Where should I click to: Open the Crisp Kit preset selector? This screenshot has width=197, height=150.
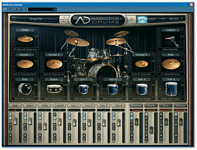click(36, 19)
